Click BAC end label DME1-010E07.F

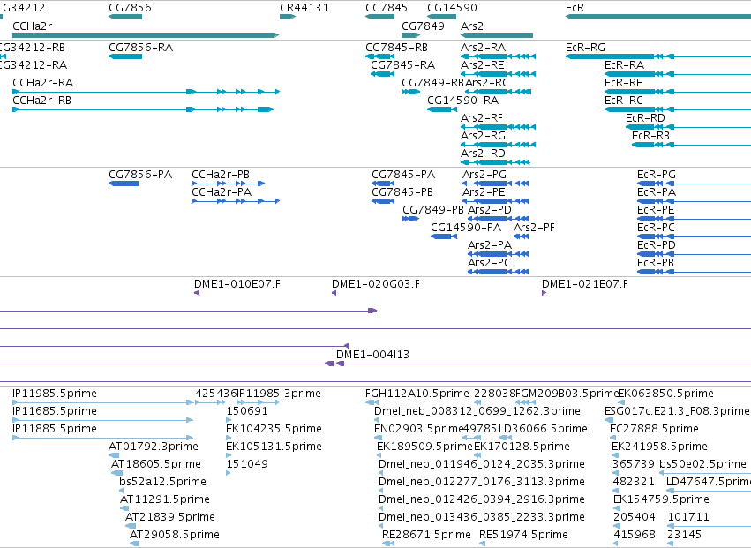237,284
